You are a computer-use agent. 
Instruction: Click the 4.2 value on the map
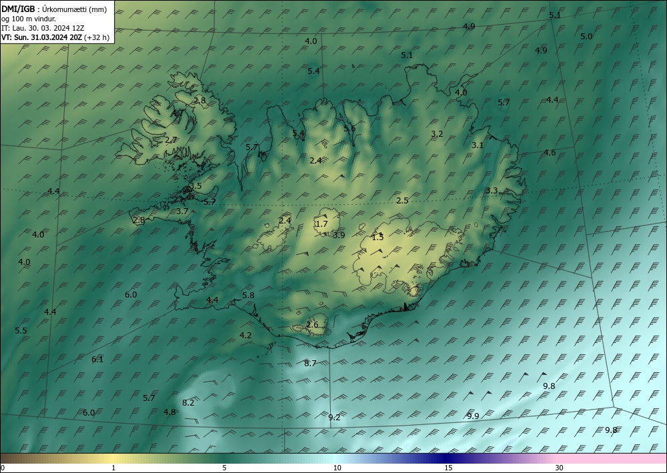245,335
